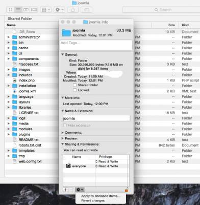Open the arrange-by grid dropdown
Screen dimensions: 200x205
[45, 10]
